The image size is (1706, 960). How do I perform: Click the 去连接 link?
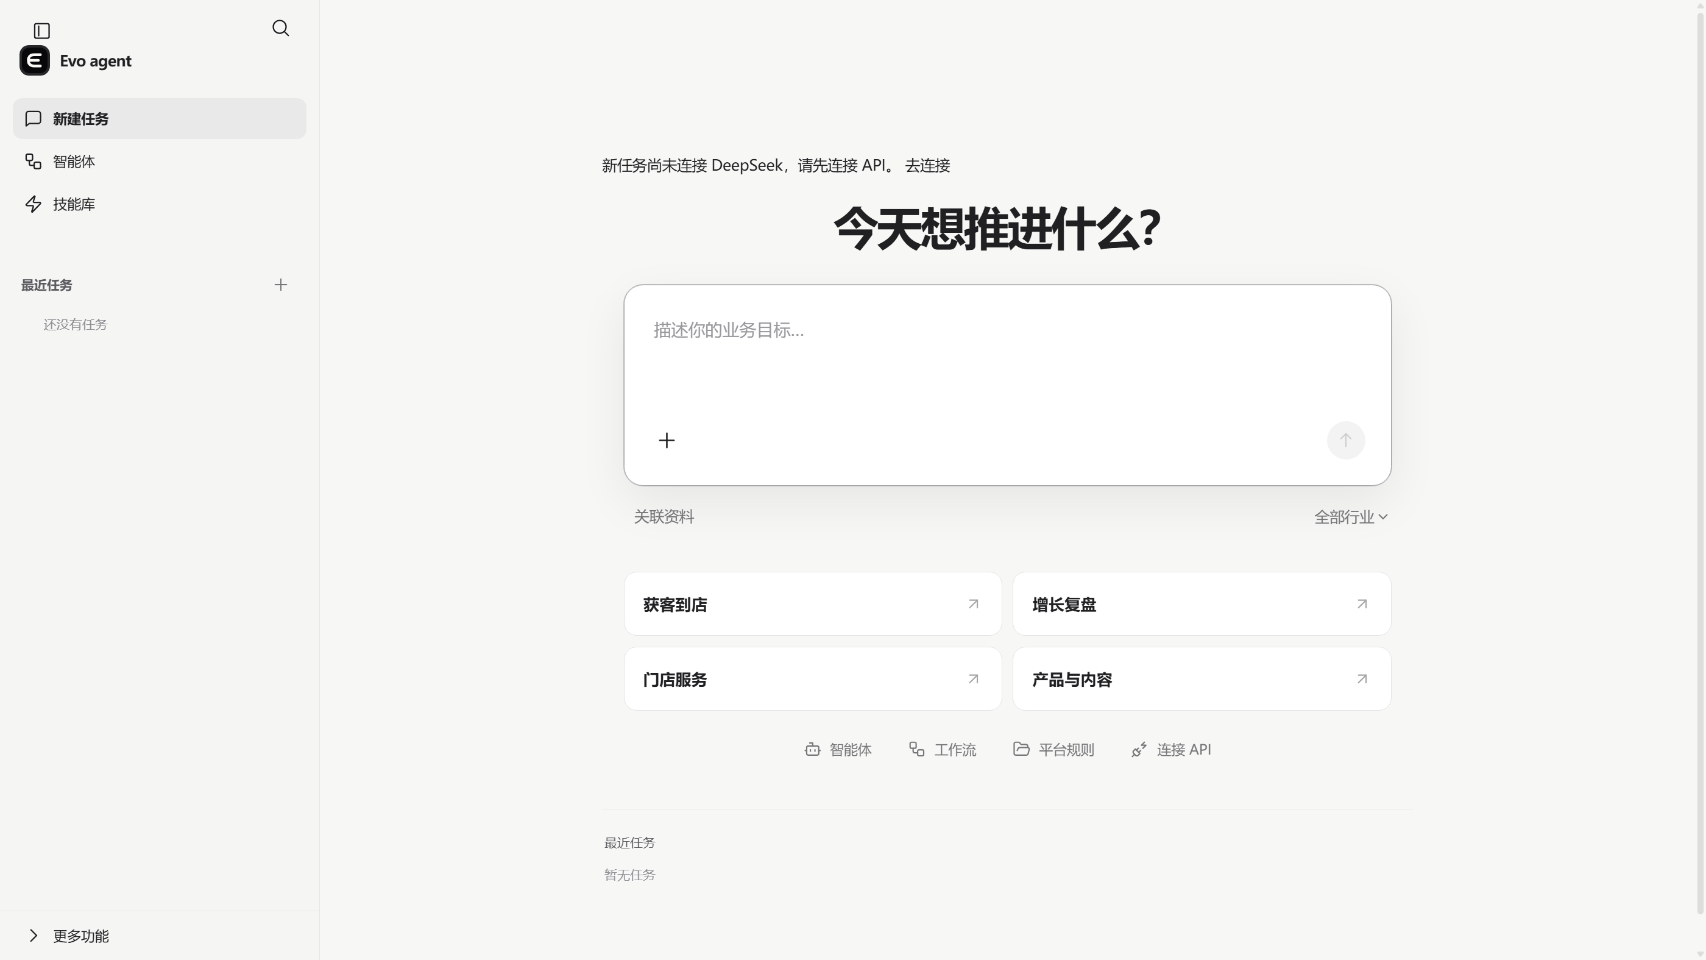click(927, 166)
